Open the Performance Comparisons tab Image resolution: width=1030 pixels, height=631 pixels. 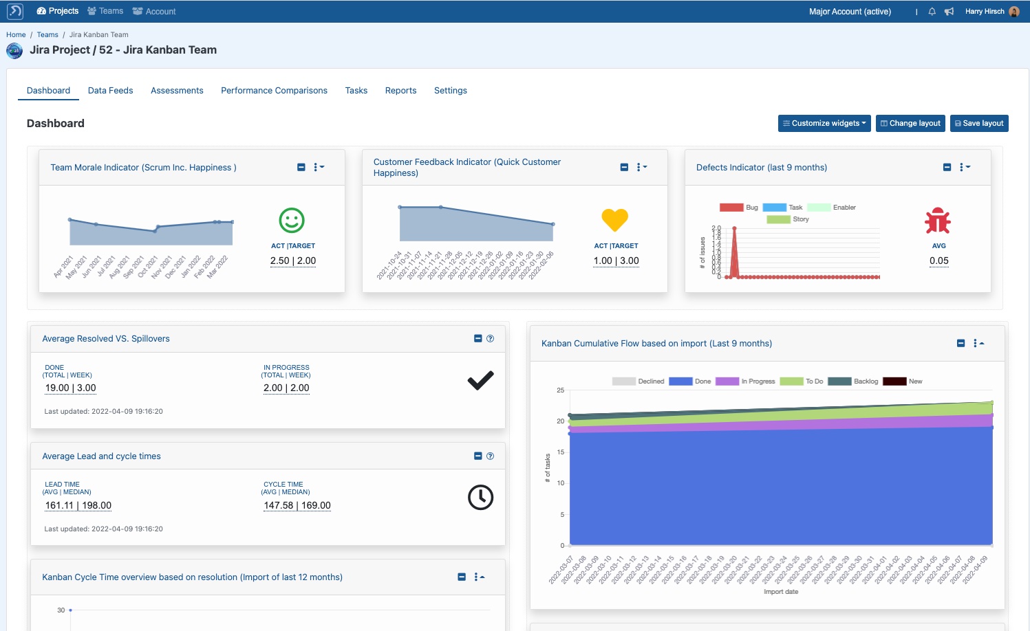274,90
